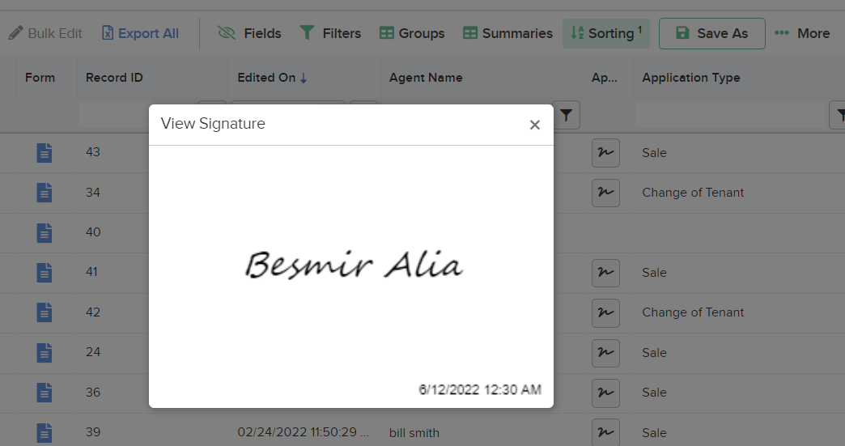Expand the More menu
This screenshot has height=446, width=845.
802,33
